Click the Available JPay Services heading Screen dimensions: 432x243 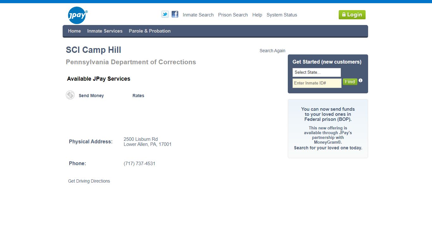99,79
